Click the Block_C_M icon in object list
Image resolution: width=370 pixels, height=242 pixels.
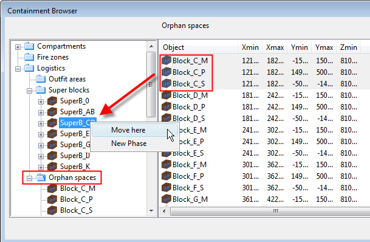coord(166,61)
